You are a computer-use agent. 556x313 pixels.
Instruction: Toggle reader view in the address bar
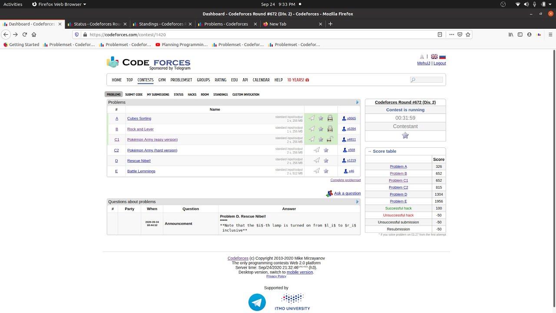[440, 34]
